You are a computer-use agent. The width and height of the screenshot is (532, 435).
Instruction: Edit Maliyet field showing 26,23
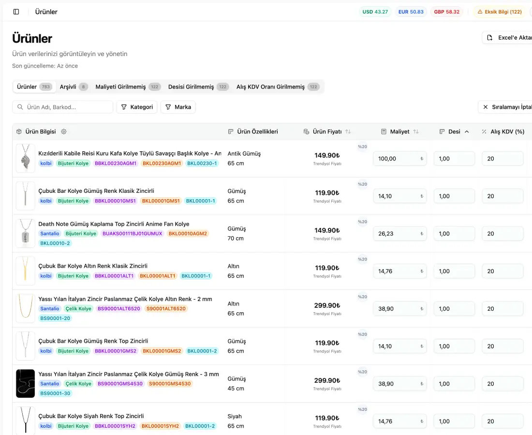399,233
